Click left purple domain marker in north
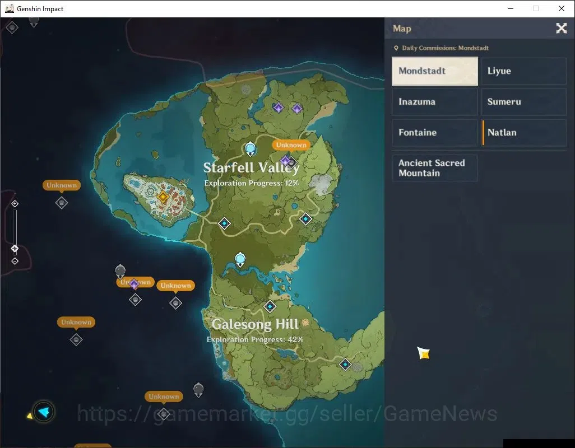575x448 pixels. pyautogui.click(x=279, y=108)
